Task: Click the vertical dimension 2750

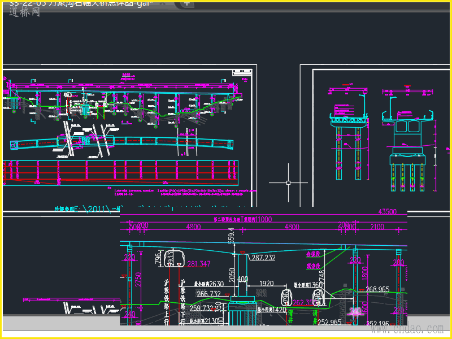Action: tap(138, 280)
